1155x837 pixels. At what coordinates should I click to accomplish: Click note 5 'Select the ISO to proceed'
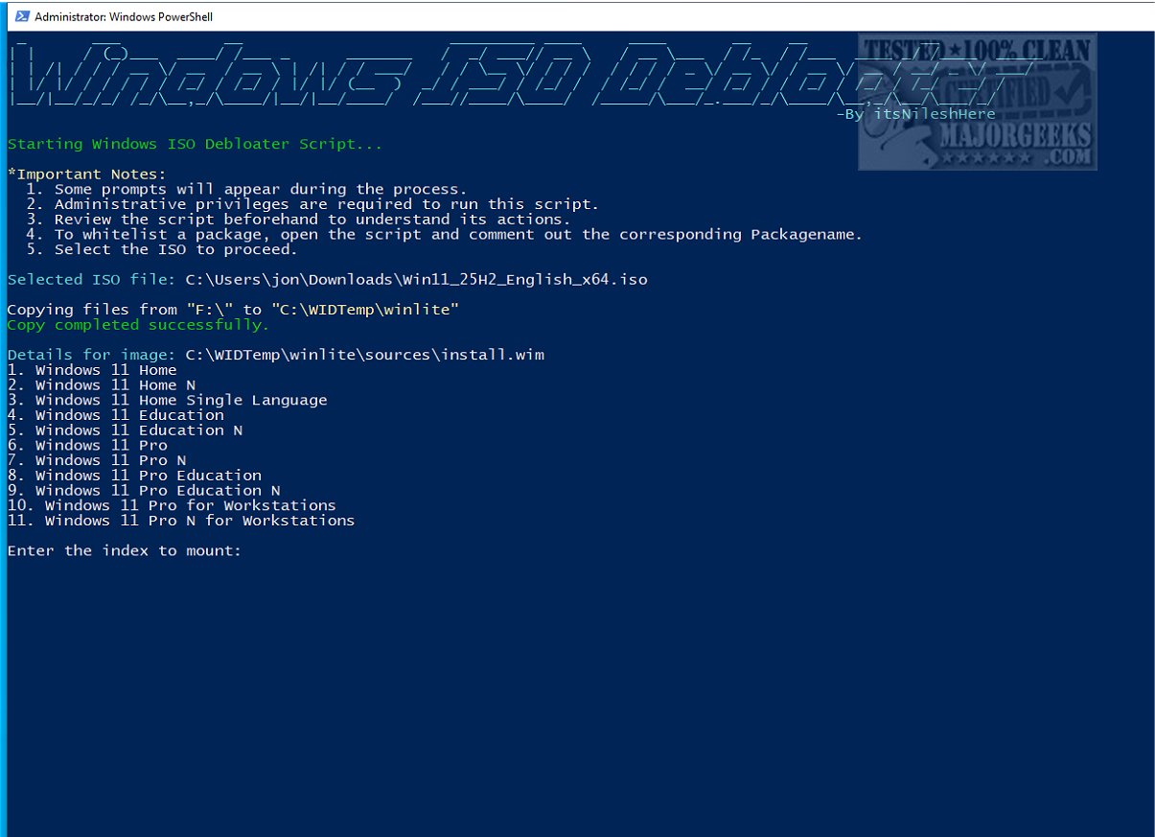[x=162, y=249]
